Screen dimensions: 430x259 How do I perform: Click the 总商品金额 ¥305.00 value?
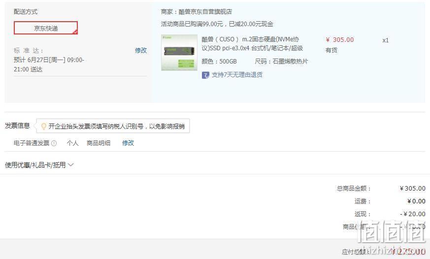[412, 188]
